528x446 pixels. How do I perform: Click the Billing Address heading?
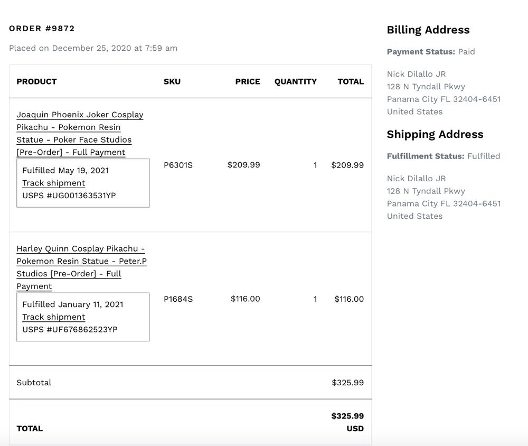tap(428, 30)
